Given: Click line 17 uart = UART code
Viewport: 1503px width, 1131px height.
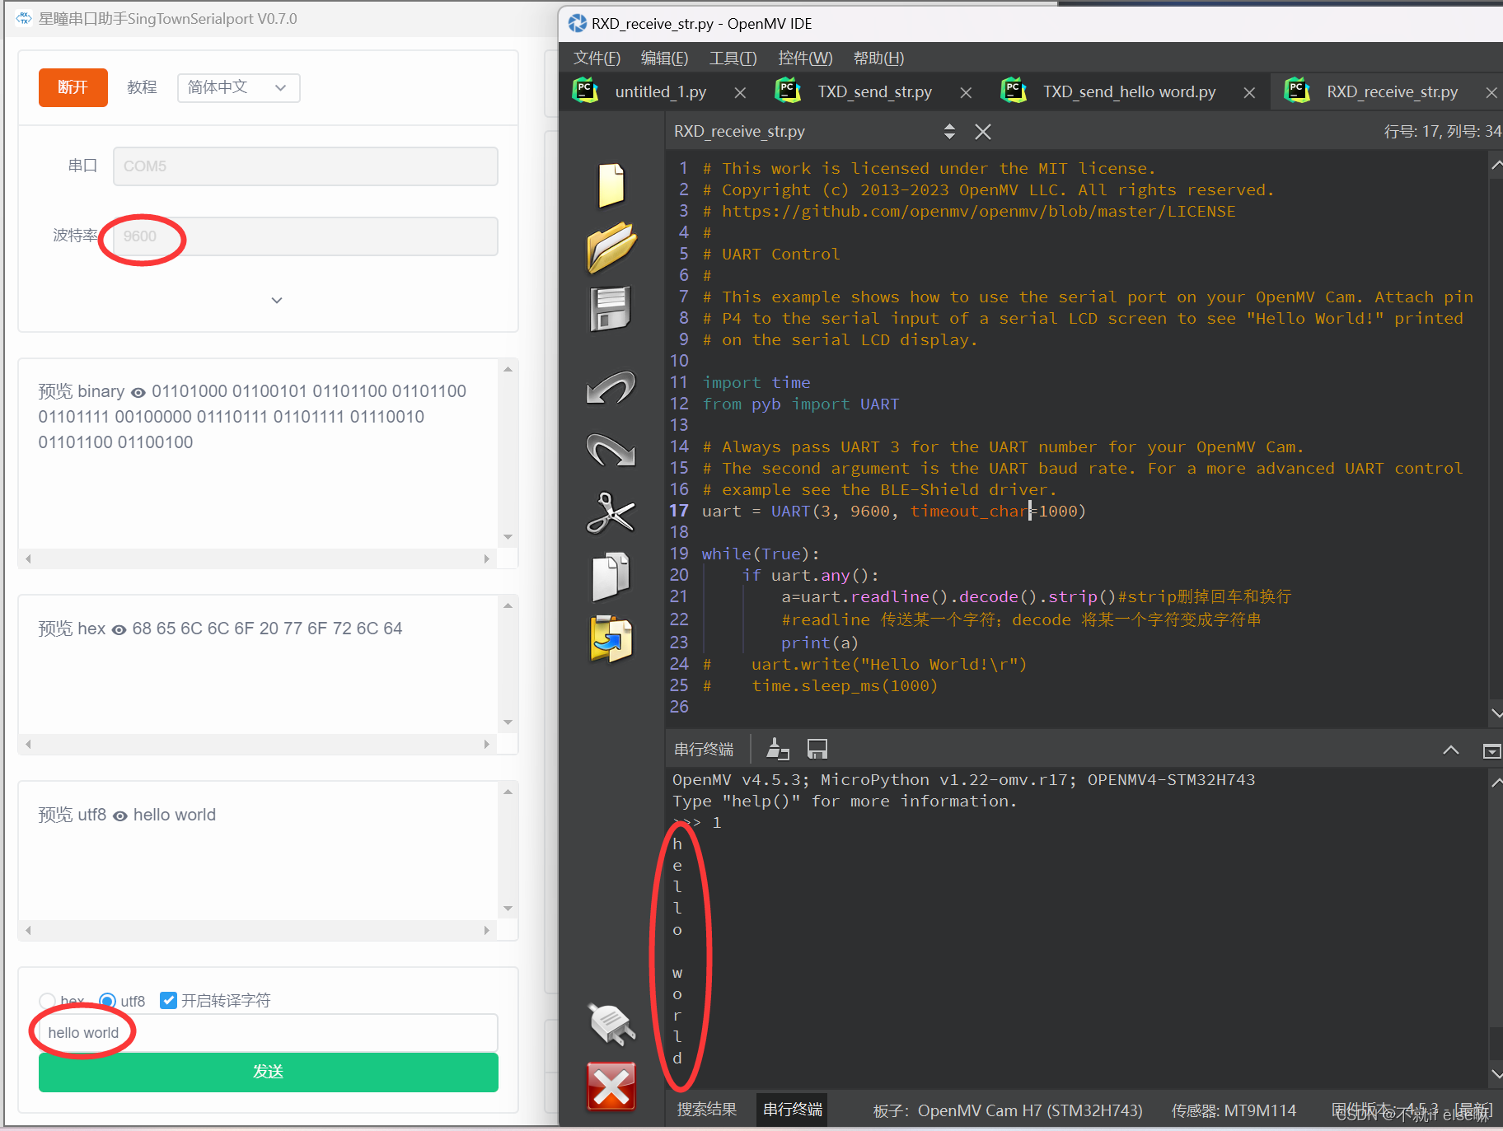Looking at the screenshot, I should [x=894, y=512].
